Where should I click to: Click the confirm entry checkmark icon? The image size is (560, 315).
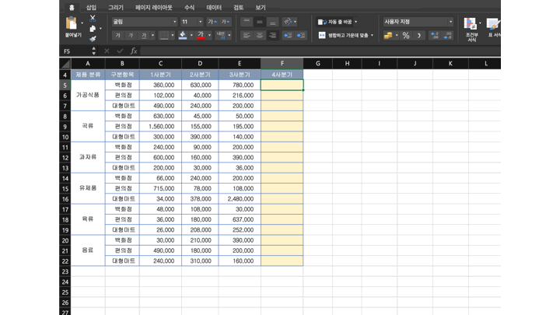(120, 51)
